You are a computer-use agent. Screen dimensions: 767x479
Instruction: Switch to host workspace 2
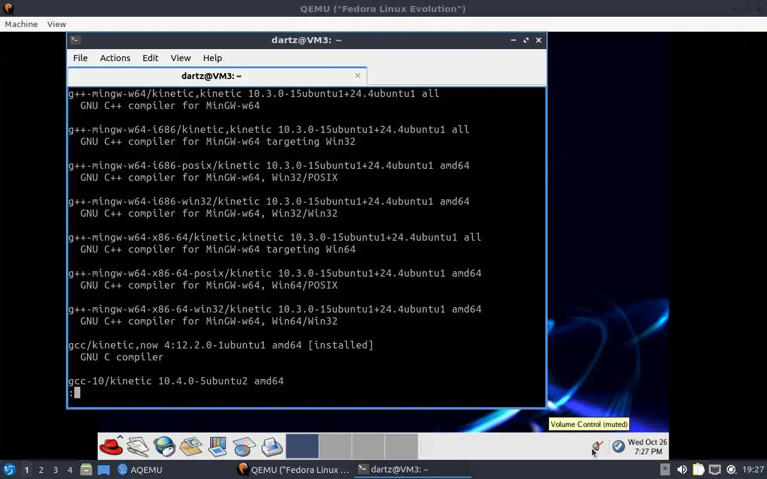click(x=41, y=470)
